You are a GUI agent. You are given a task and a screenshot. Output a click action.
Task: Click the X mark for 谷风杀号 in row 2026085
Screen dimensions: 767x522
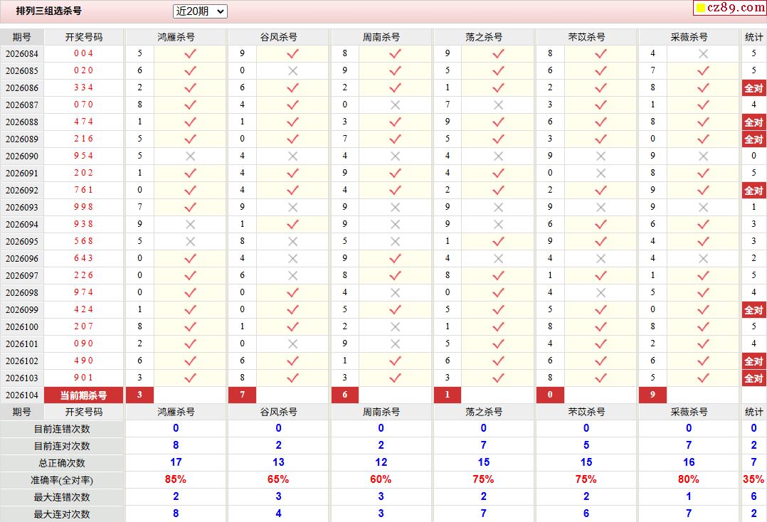292,70
